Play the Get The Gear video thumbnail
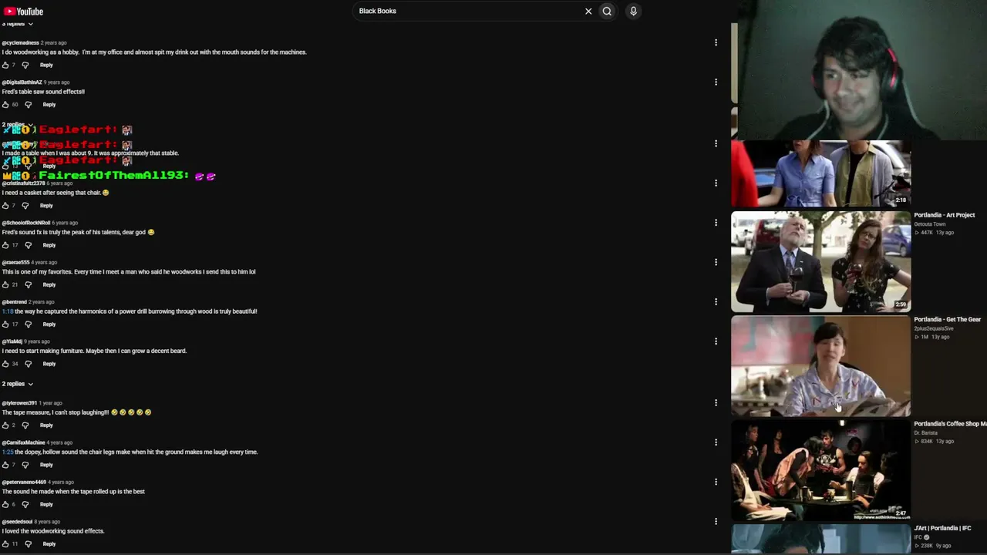The width and height of the screenshot is (987, 555). click(x=820, y=366)
